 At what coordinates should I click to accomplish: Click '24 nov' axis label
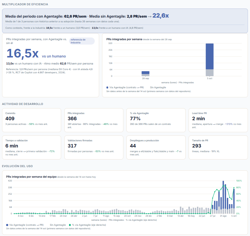point(138,216)
